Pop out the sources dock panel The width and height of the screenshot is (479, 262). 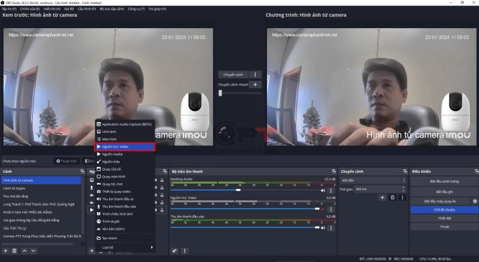[x=165, y=171]
